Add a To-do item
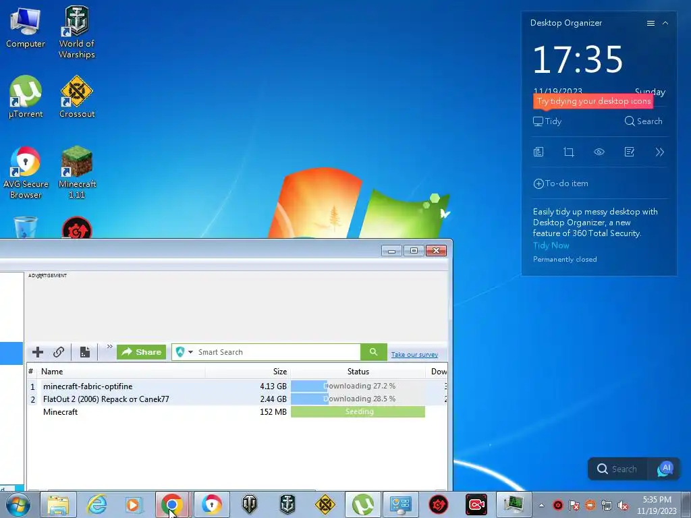The width and height of the screenshot is (691, 518). [561, 183]
